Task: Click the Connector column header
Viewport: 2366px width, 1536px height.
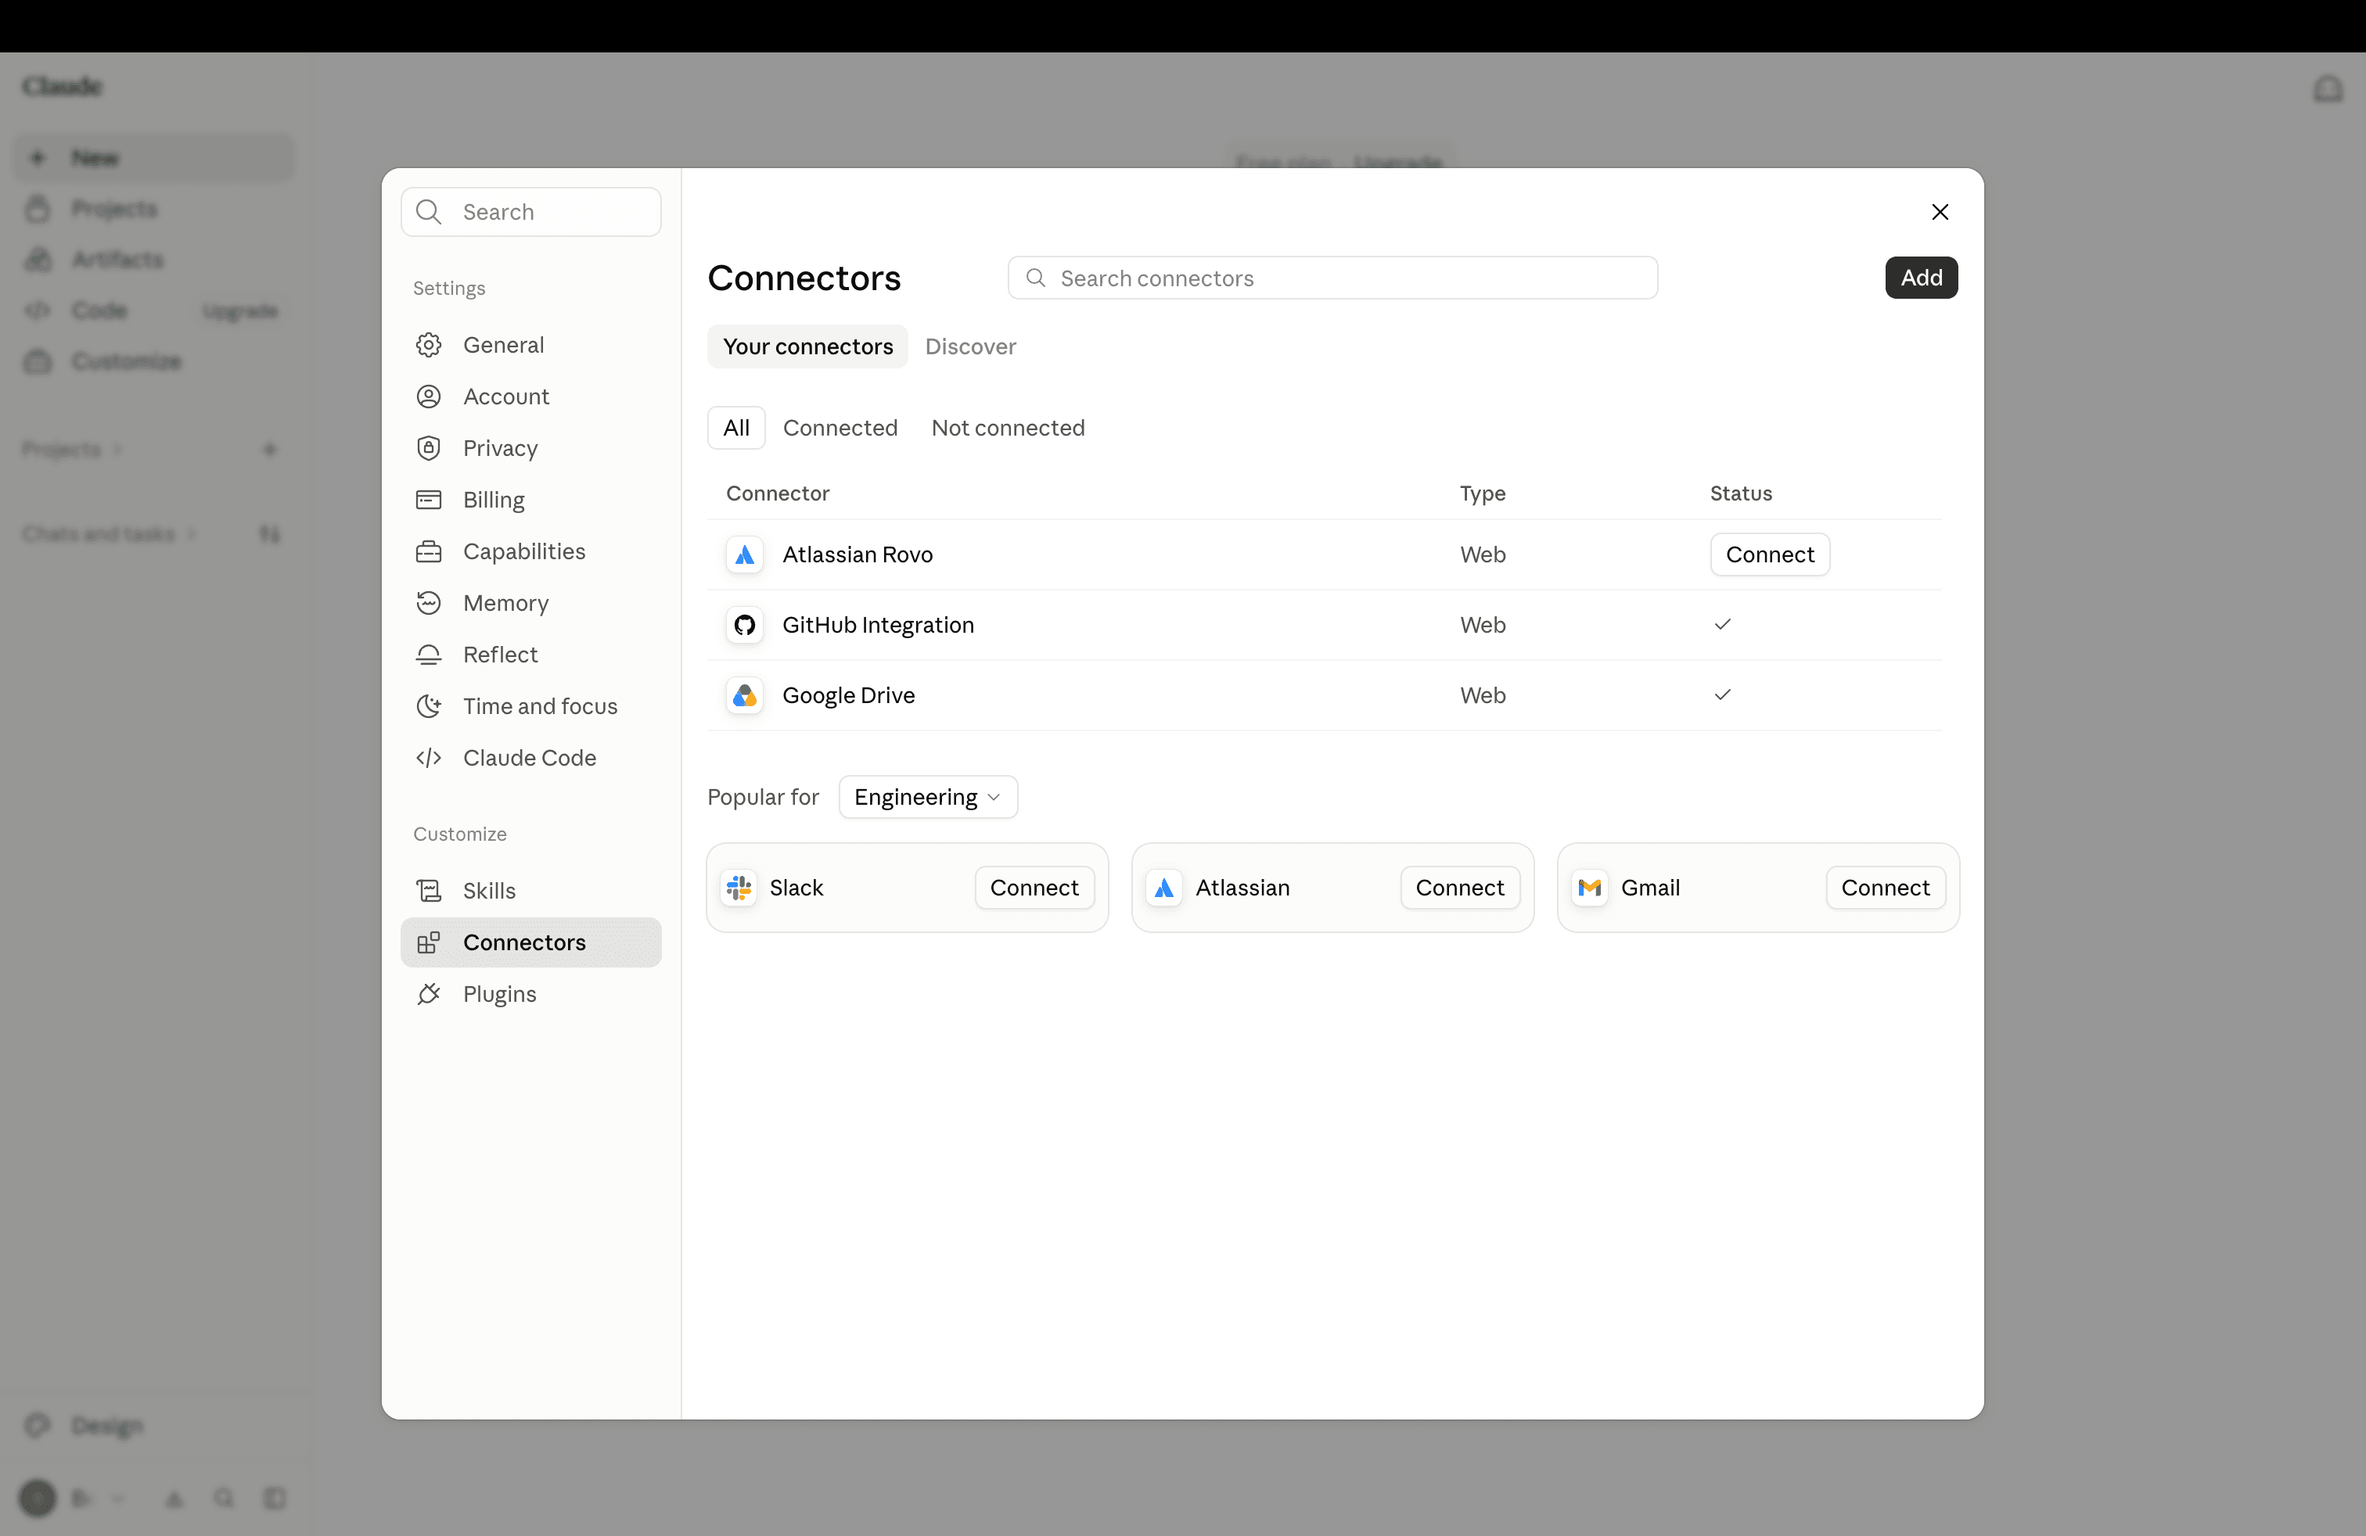Action: pyautogui.click(x=778, y=493)
